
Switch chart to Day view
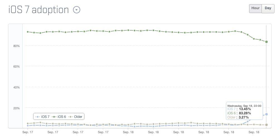268,8
